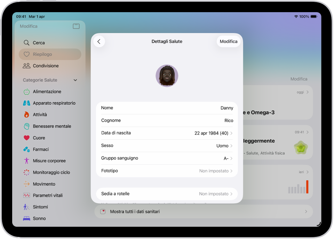
Task: Open Misure corporee figure icon
Action: (x=27, y=161)
